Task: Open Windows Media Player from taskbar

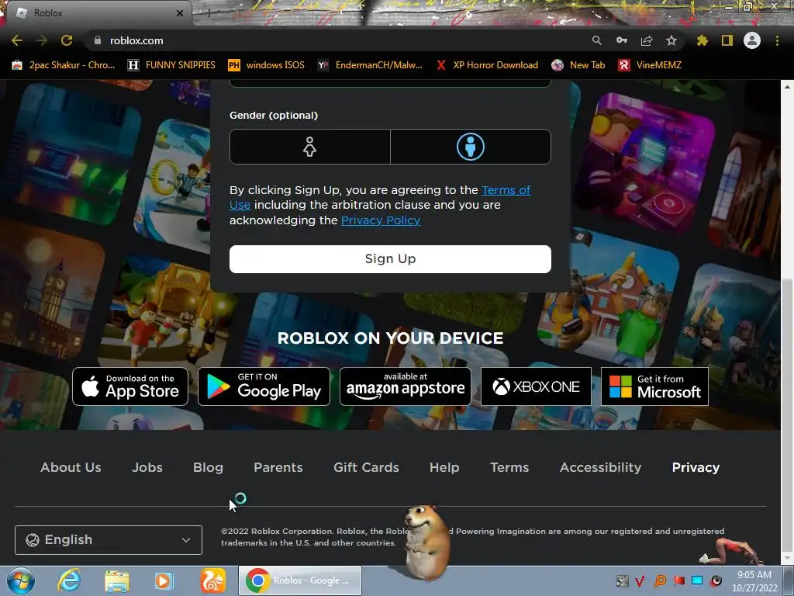Action: [164, 580]
